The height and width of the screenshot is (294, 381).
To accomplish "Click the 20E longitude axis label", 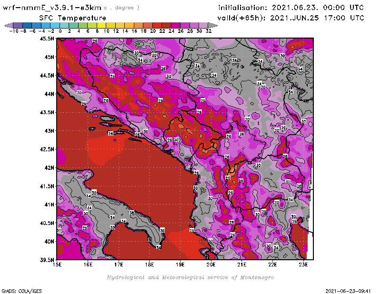I will coord(211,265).
